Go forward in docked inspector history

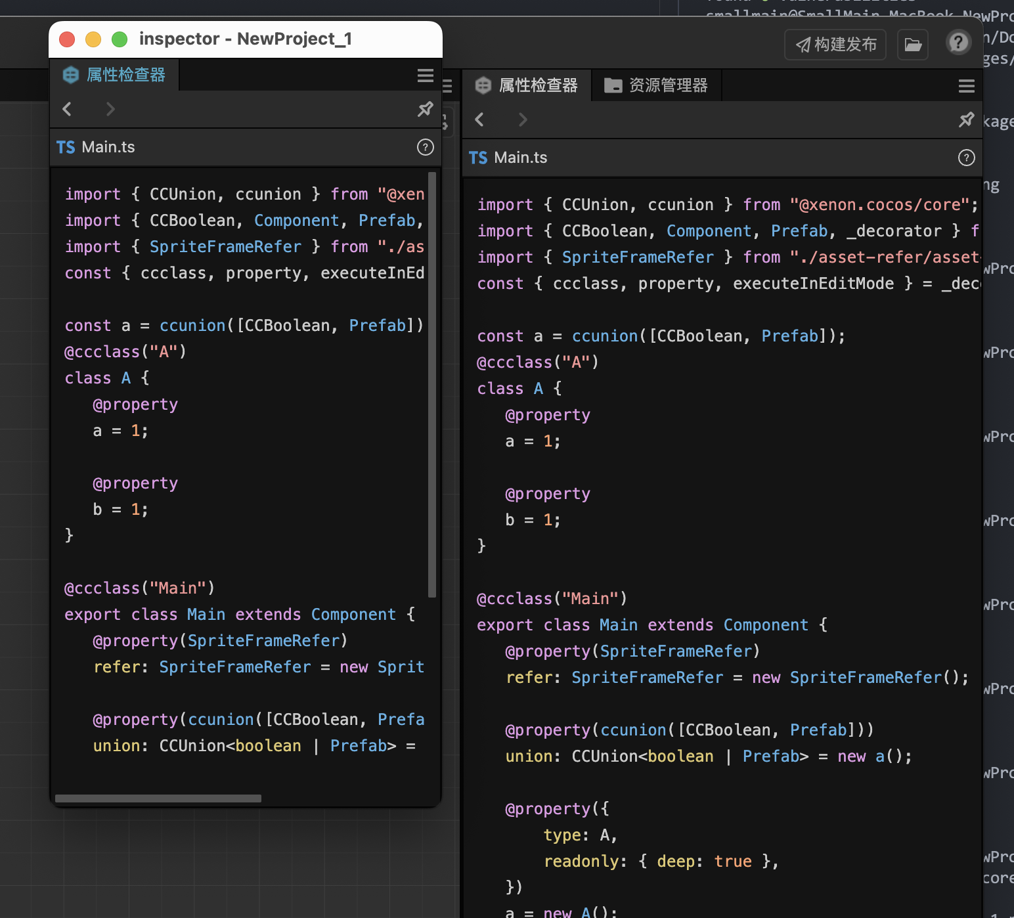[x=523, y=120]
